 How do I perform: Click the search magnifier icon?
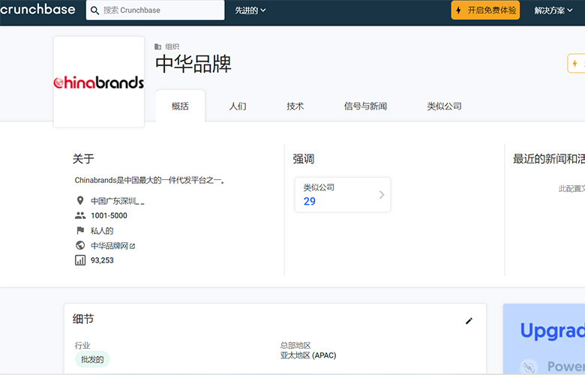click(94, 10)
